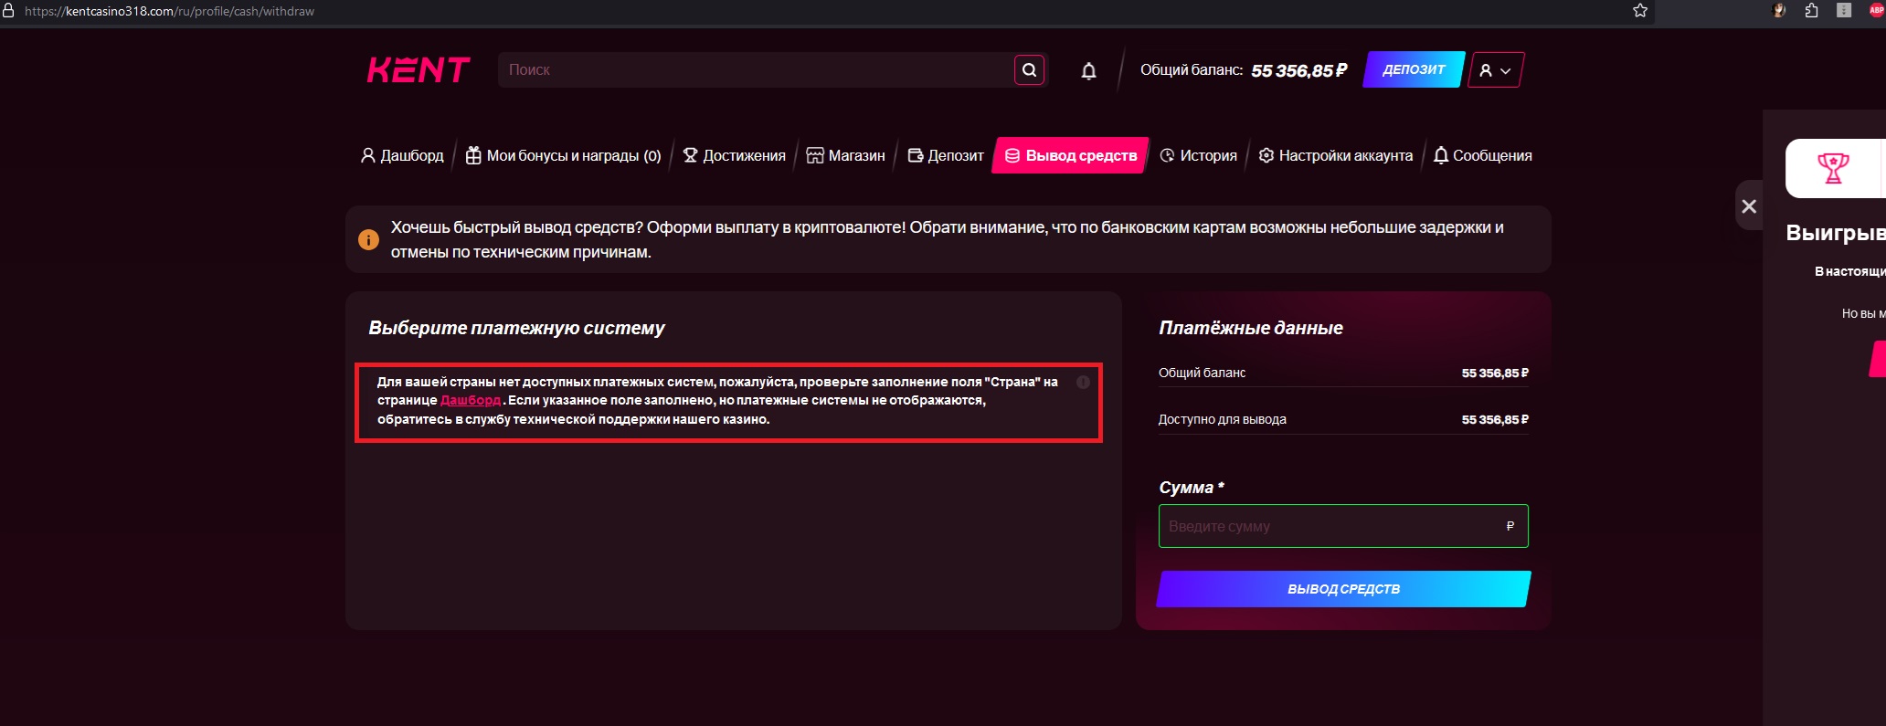Focus the Поиск search field
This screenshot has height=726, width=1886.
pos(756,69)
